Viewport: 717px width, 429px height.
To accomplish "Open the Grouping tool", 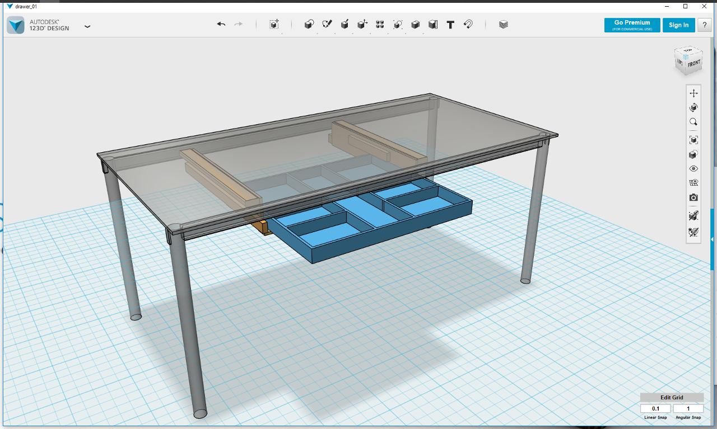I will pyautogui.click(x=398, y=25).
